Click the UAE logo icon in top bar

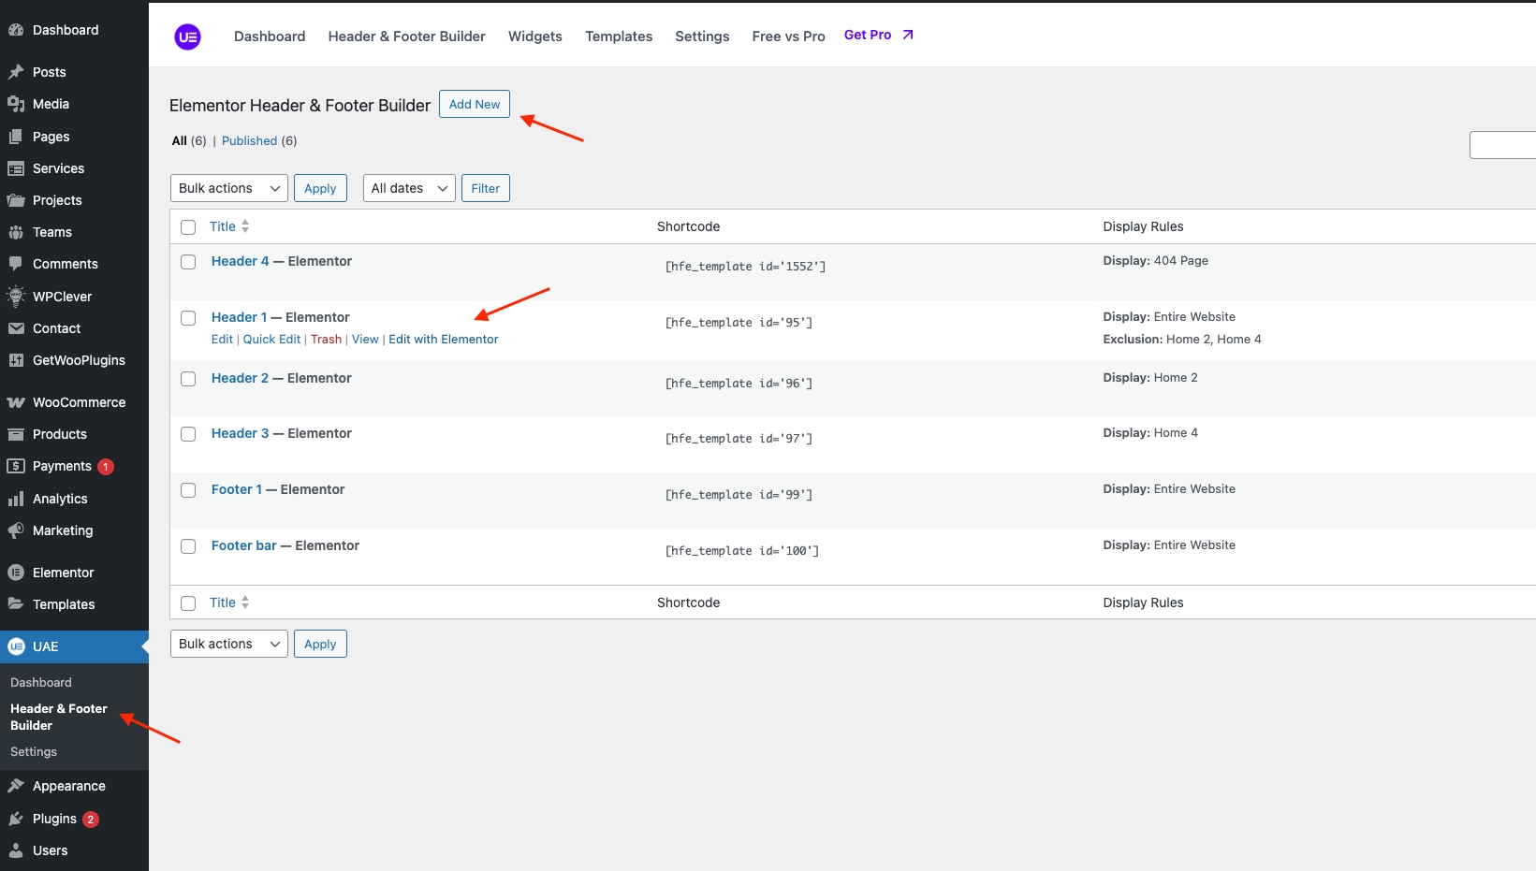click(187, 36)
